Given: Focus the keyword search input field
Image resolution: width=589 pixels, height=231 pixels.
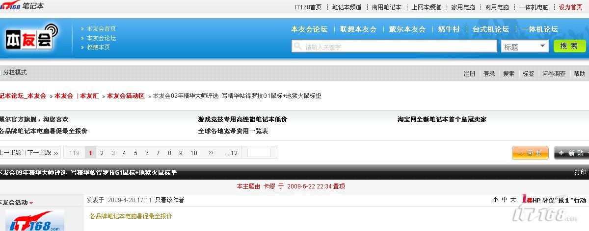Looking at the screenshot, I should (x=394, y=46).
